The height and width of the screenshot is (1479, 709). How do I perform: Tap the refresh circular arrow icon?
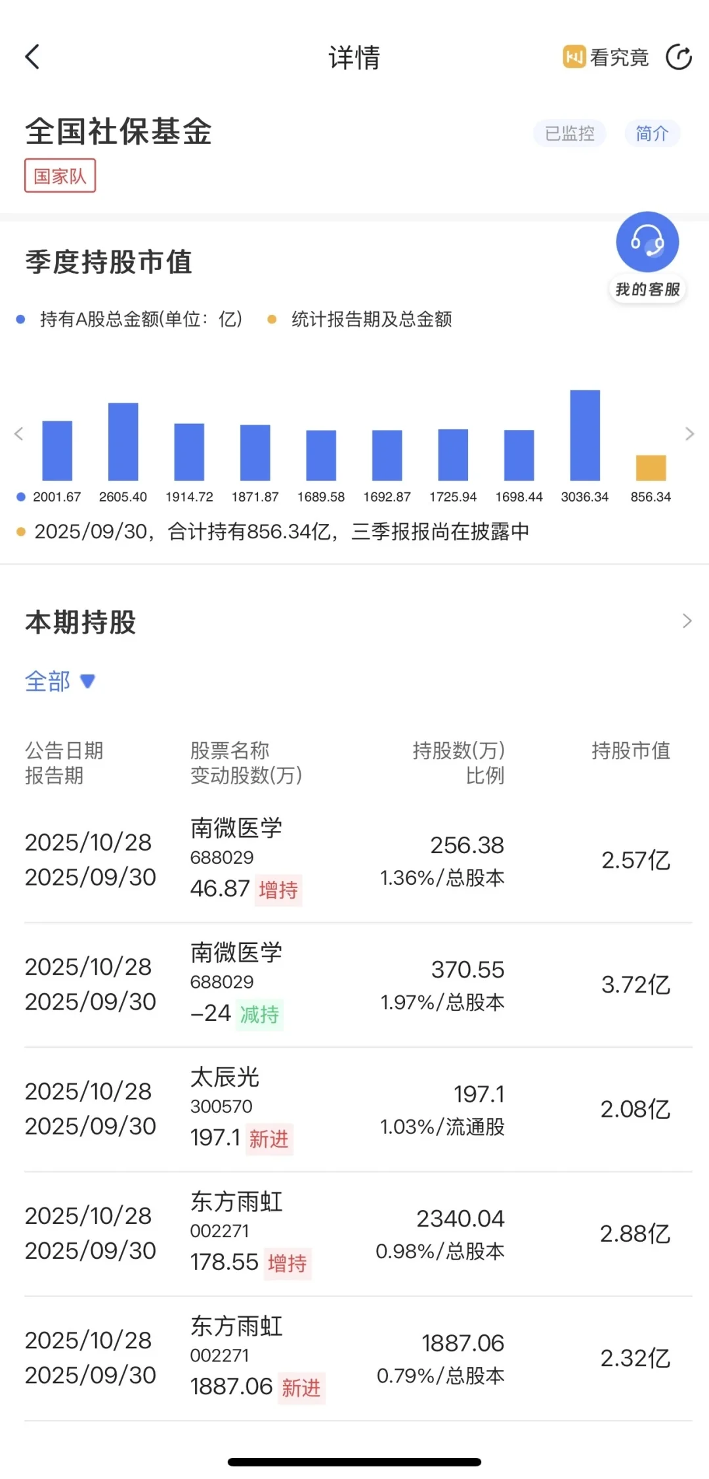(x=679, y=57)
